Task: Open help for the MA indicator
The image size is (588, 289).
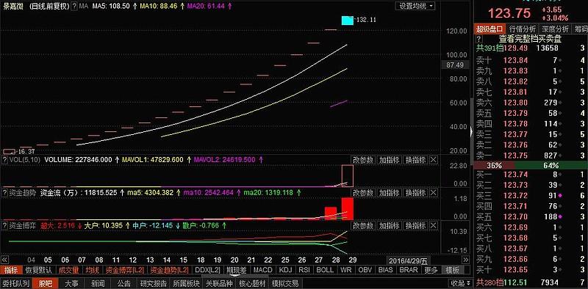Action: point(74,7)
